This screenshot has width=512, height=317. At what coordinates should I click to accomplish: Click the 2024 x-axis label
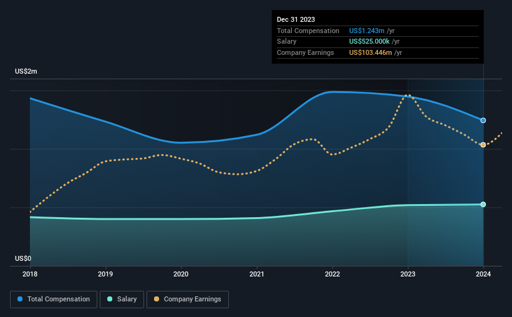[483, 274]
